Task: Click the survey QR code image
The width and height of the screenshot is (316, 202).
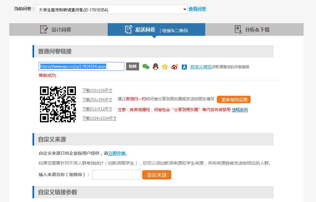Action: point(58,104)
